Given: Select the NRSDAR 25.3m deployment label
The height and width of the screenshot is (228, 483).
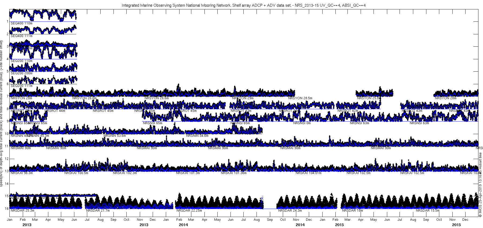Looking at the screenshot, I should coord(22,211).
